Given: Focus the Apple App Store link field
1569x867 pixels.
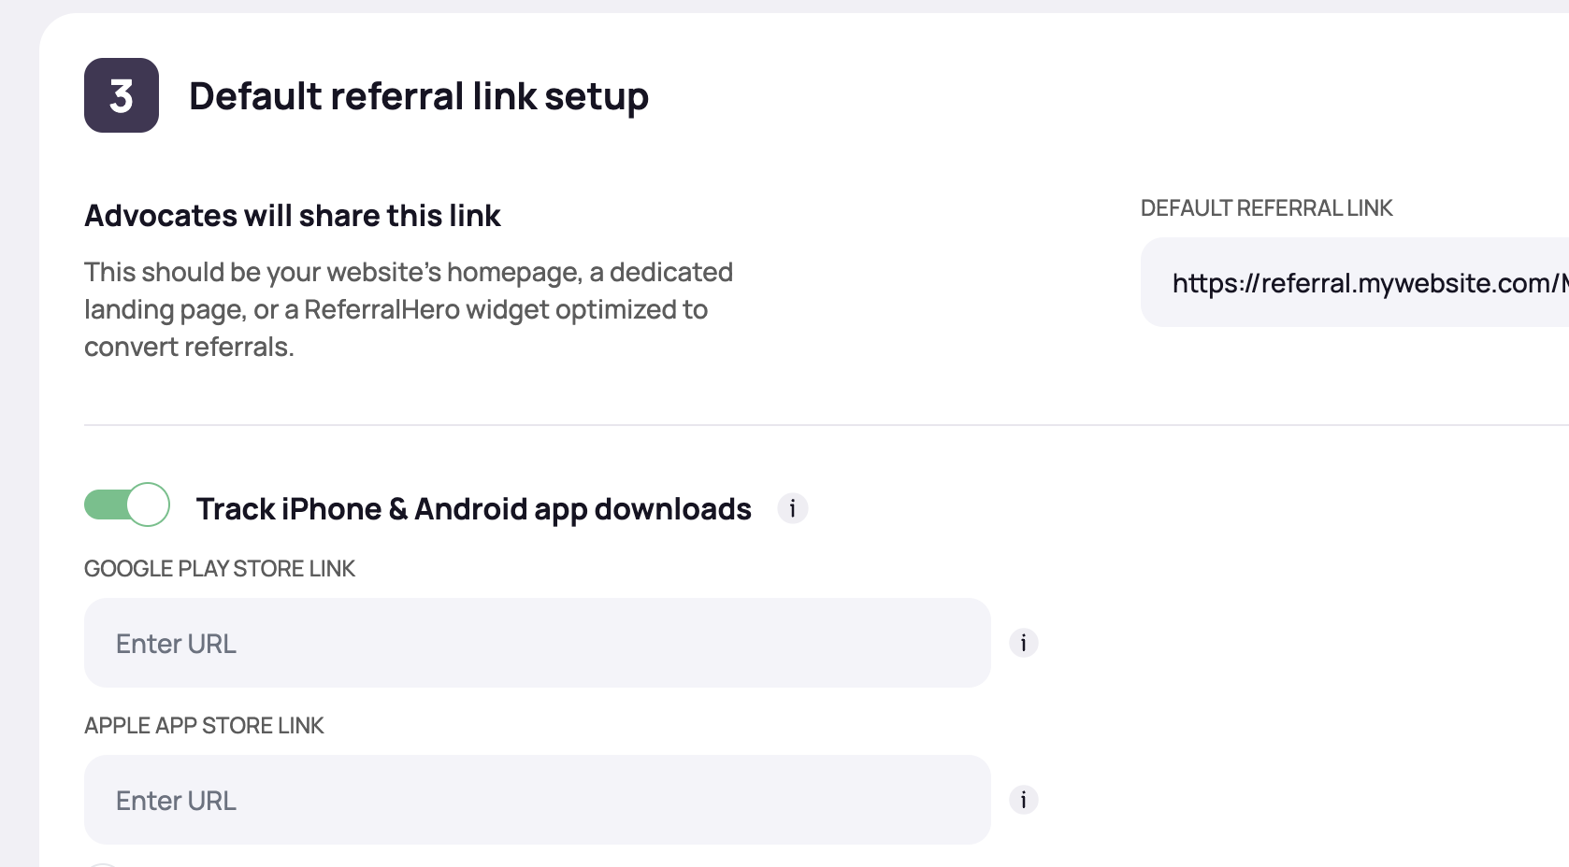Looking at the screenshot, I should (537, 800).
